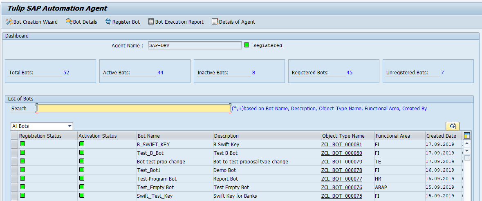The width and height of the screenshot is (482, 201).
Task: Click activation icon for Test_Empty Bot
Action: (x=82, y=187)
